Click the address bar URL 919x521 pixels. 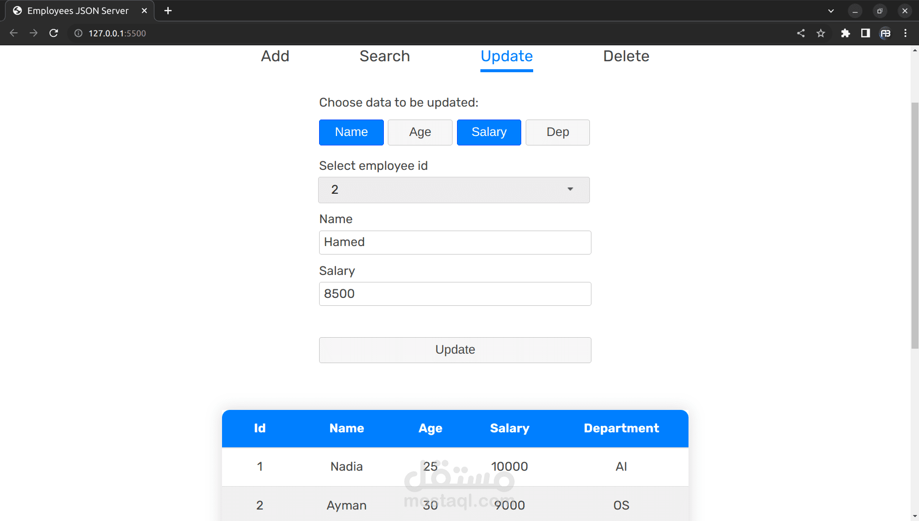coord(117,33)
